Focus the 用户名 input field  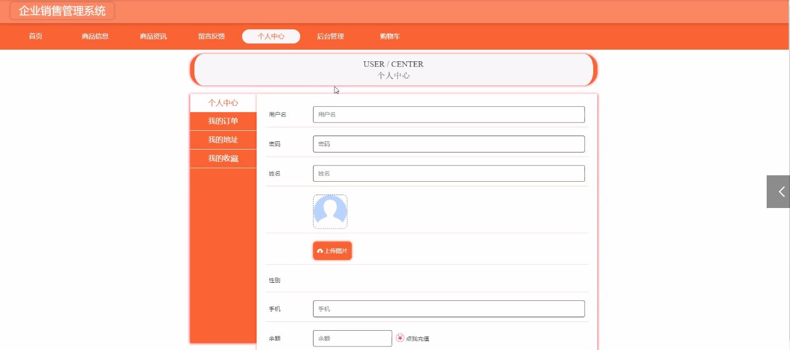tap(448, 115)
